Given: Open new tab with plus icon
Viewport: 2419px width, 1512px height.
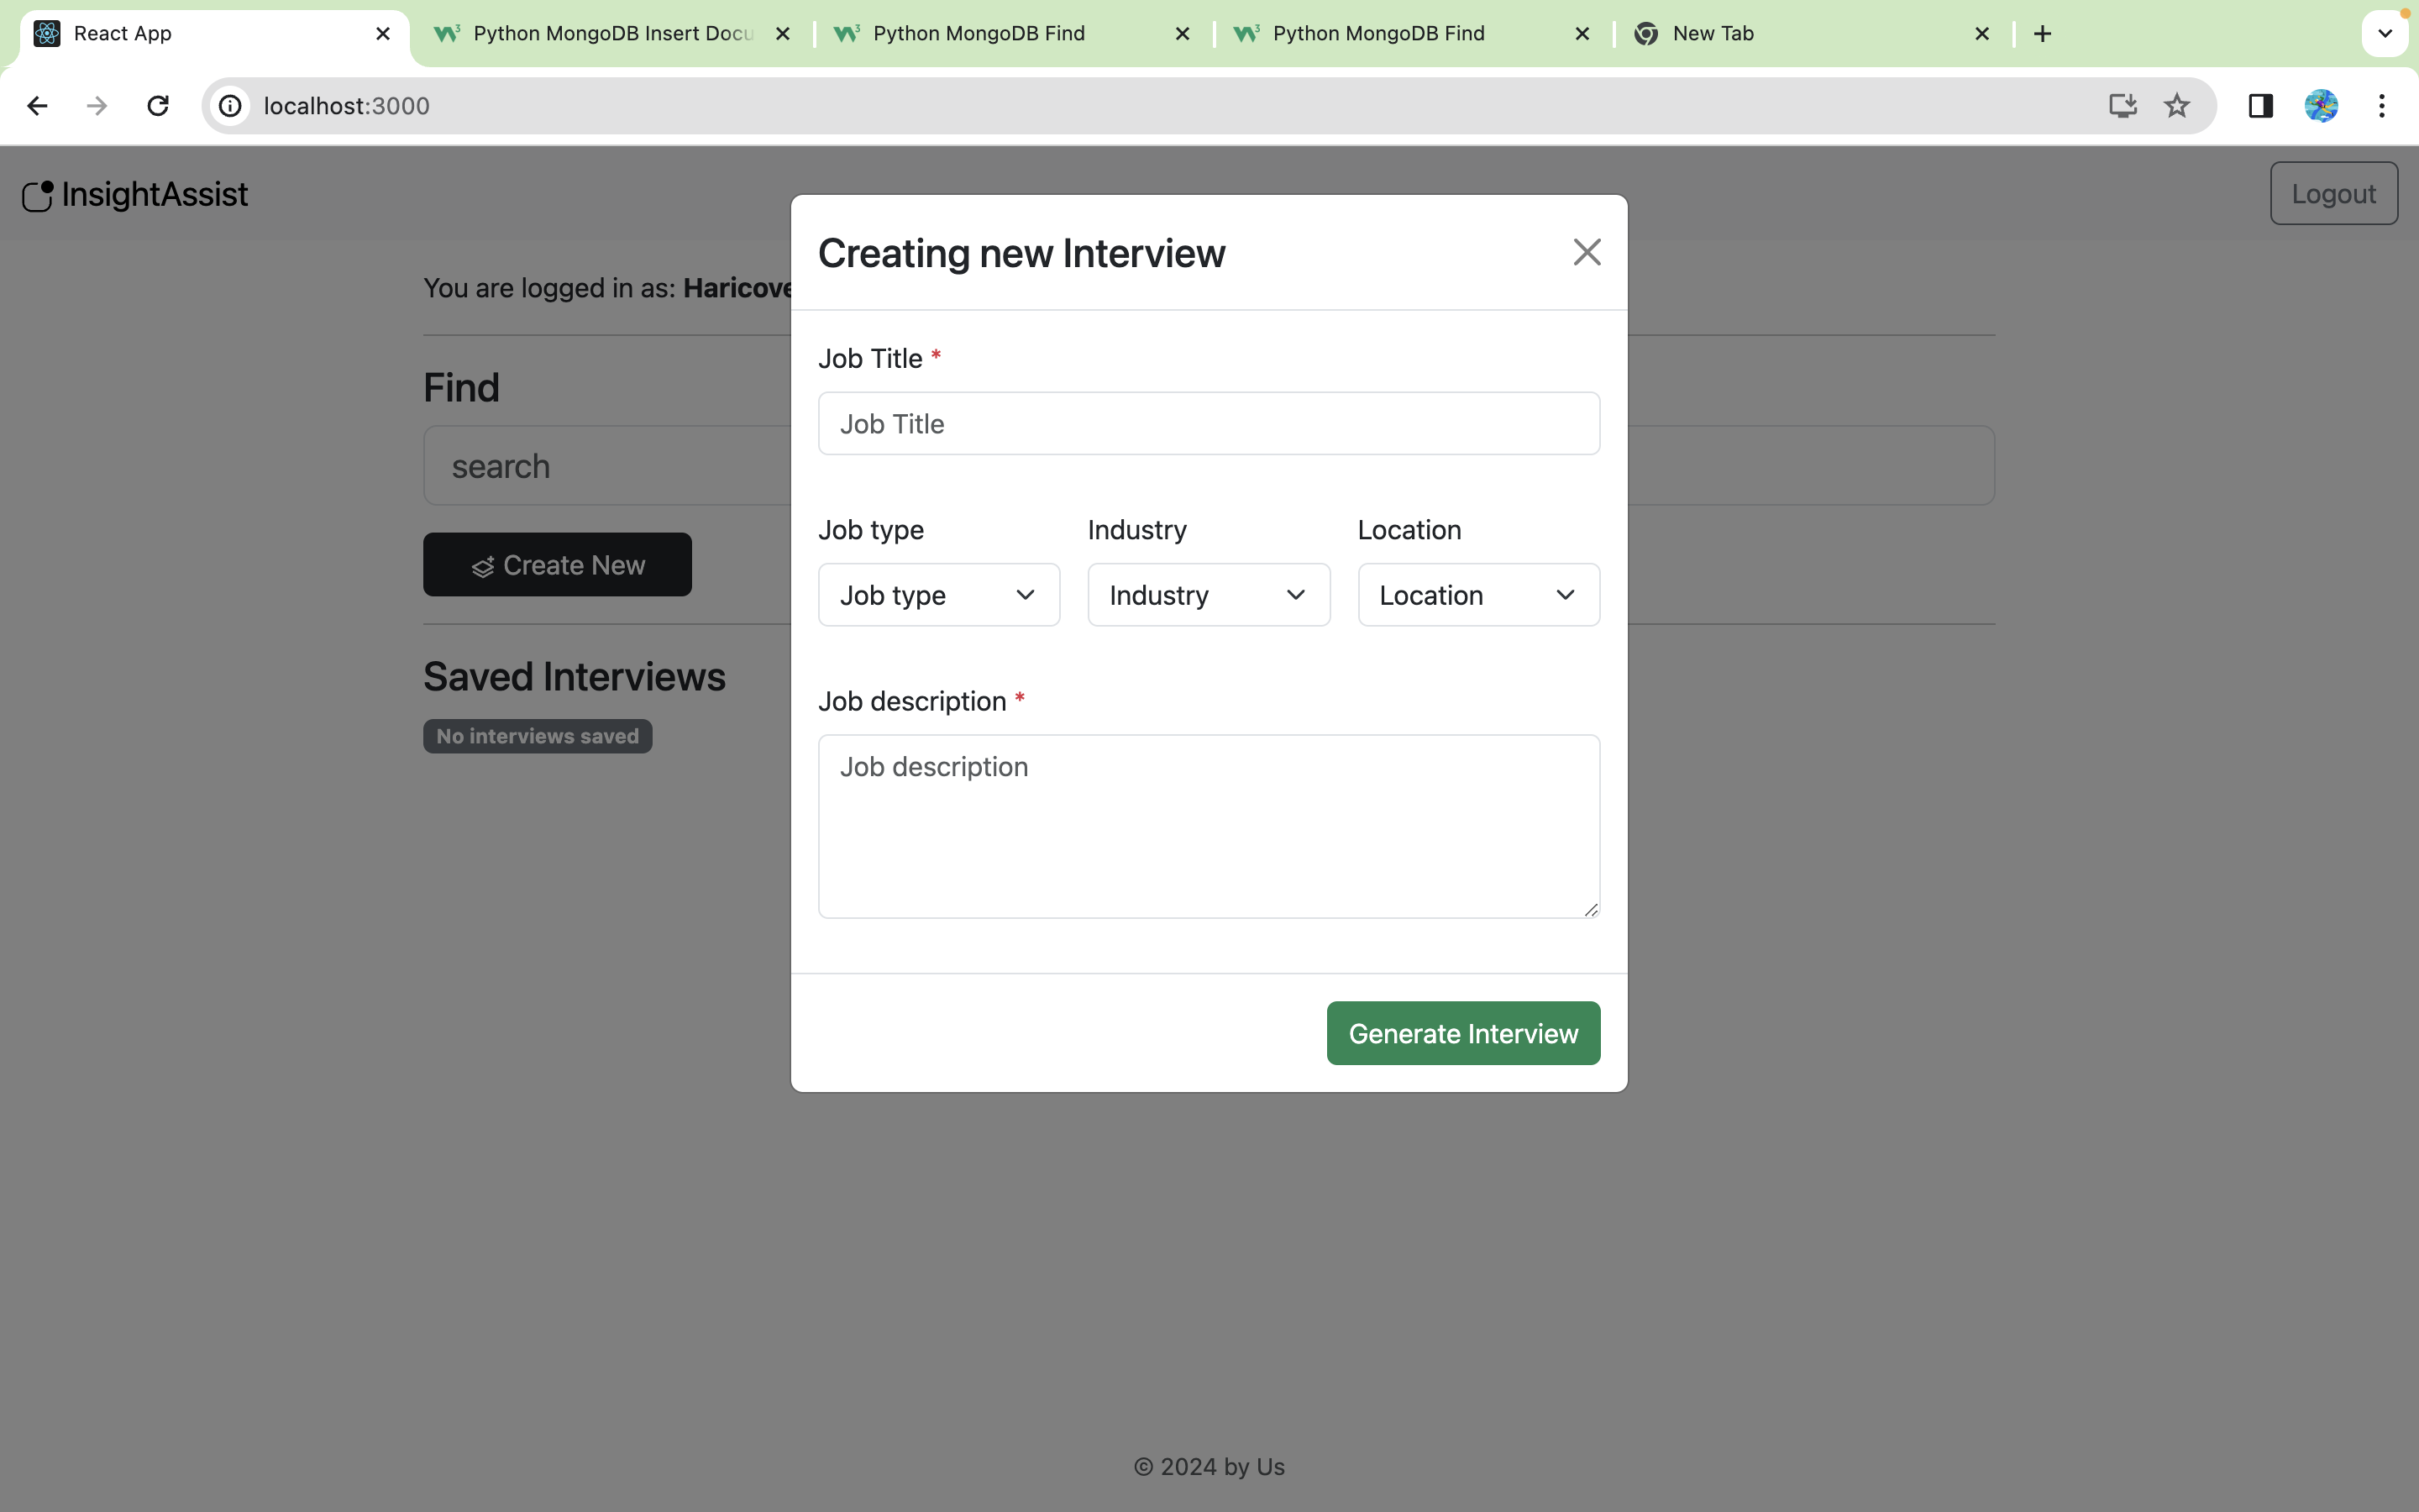Looking at the screenshot, I should [2042, 34].
